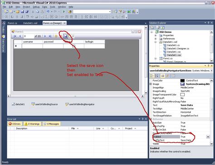Select userInfoBindingSource in component tray
Viewport: 215px width, 165px height.
click(44, 104)
